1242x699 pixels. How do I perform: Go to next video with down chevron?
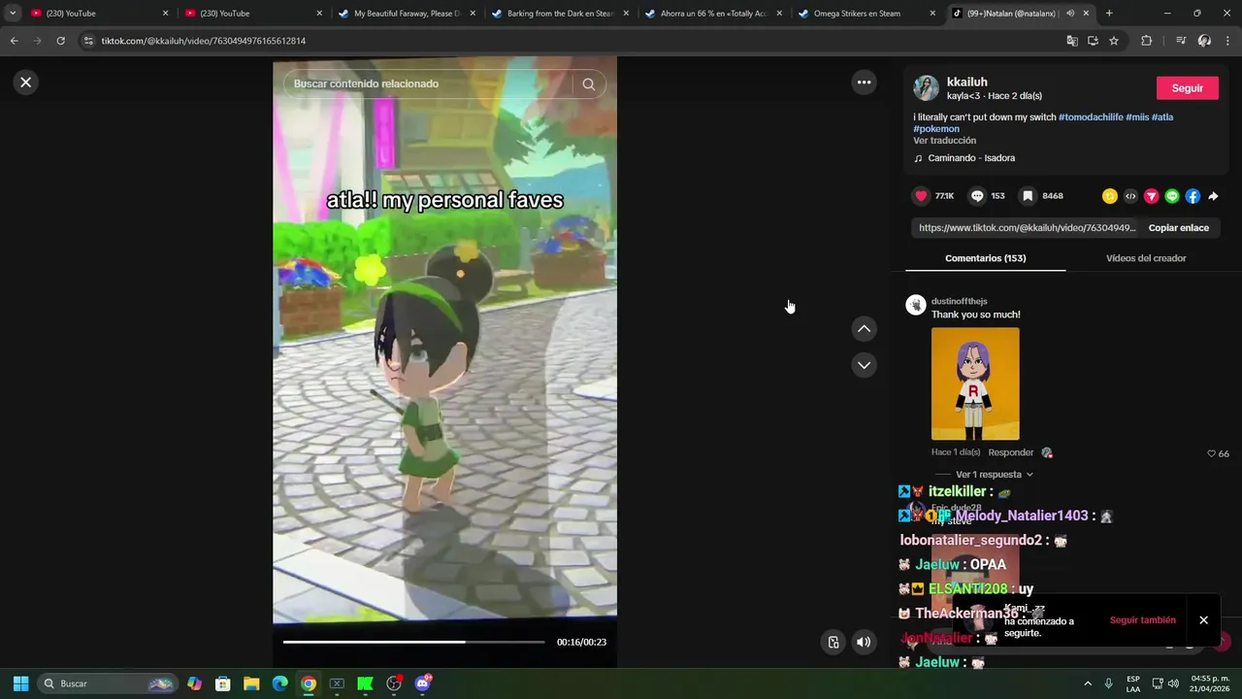tap(864, 365)
